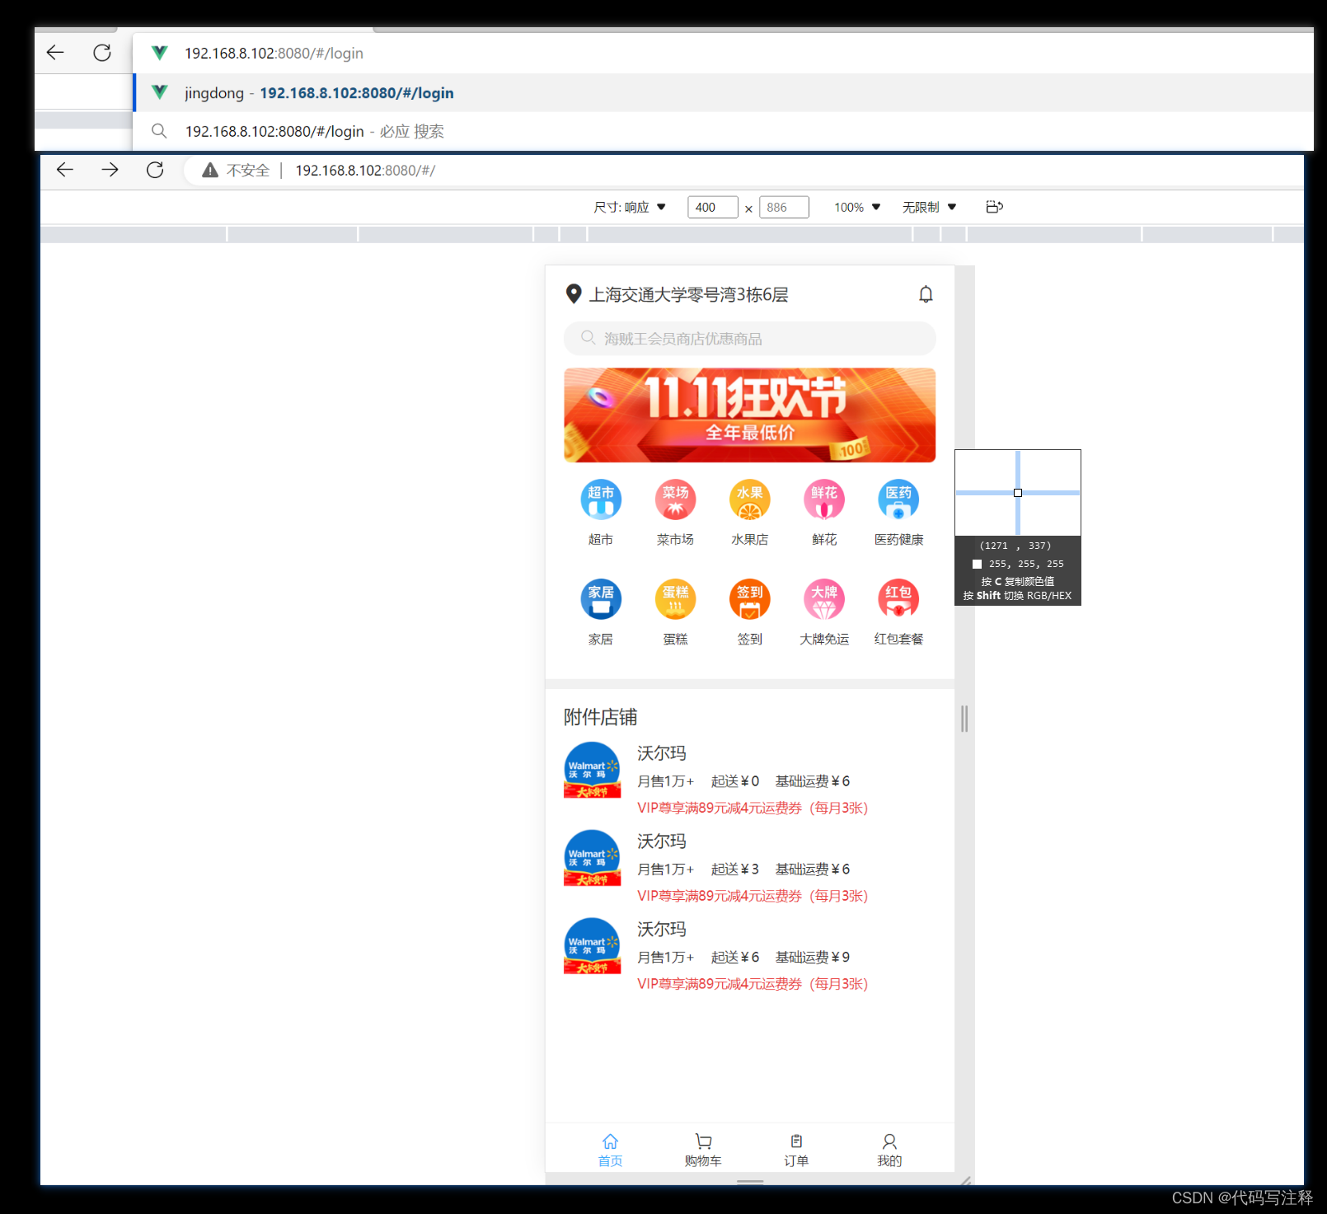The height and width of the screenshot is (1214, 1327).
Task: Switch to the 首页 home tab
Action: (610, 1150)
